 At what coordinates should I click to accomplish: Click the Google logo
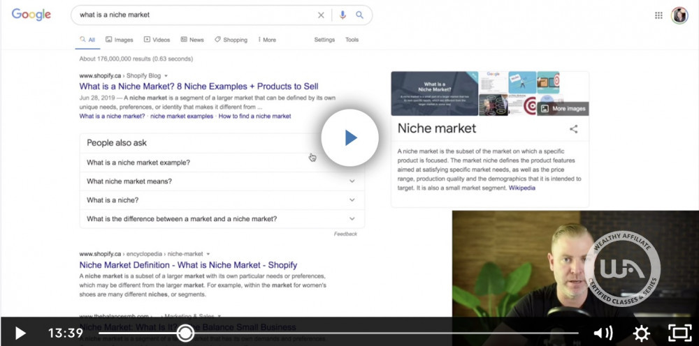coord(31,15)
